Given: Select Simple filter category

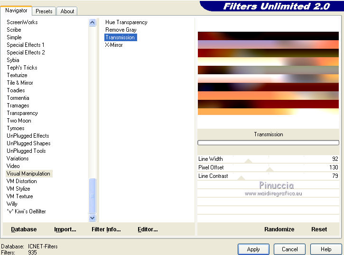Looking at the screenshot, I should click(x=14, y=37).
